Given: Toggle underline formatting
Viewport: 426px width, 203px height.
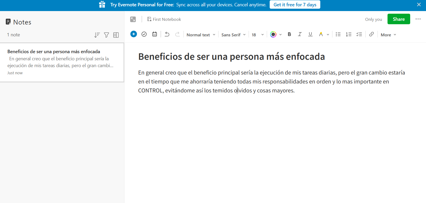Looking at the screenshot, I should [310, 34].
